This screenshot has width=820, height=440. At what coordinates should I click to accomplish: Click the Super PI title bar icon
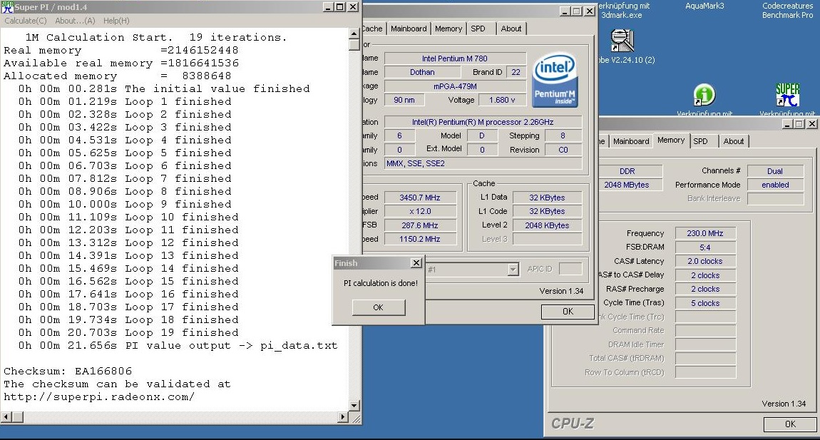point(7,7)
